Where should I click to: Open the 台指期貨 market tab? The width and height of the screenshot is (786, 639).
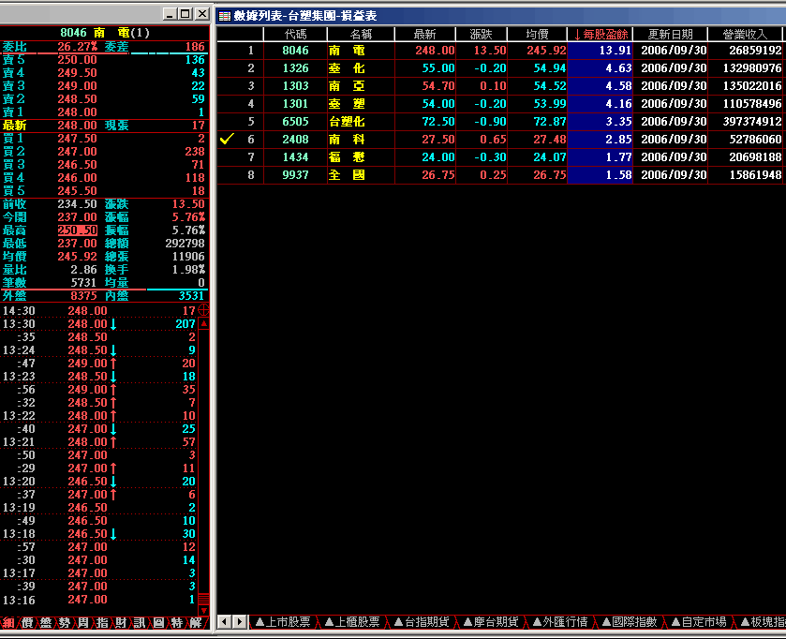tap(422, 622)
